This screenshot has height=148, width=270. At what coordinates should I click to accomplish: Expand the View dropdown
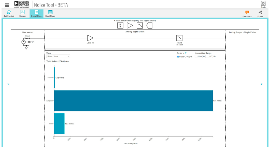[x=58, y=56]
